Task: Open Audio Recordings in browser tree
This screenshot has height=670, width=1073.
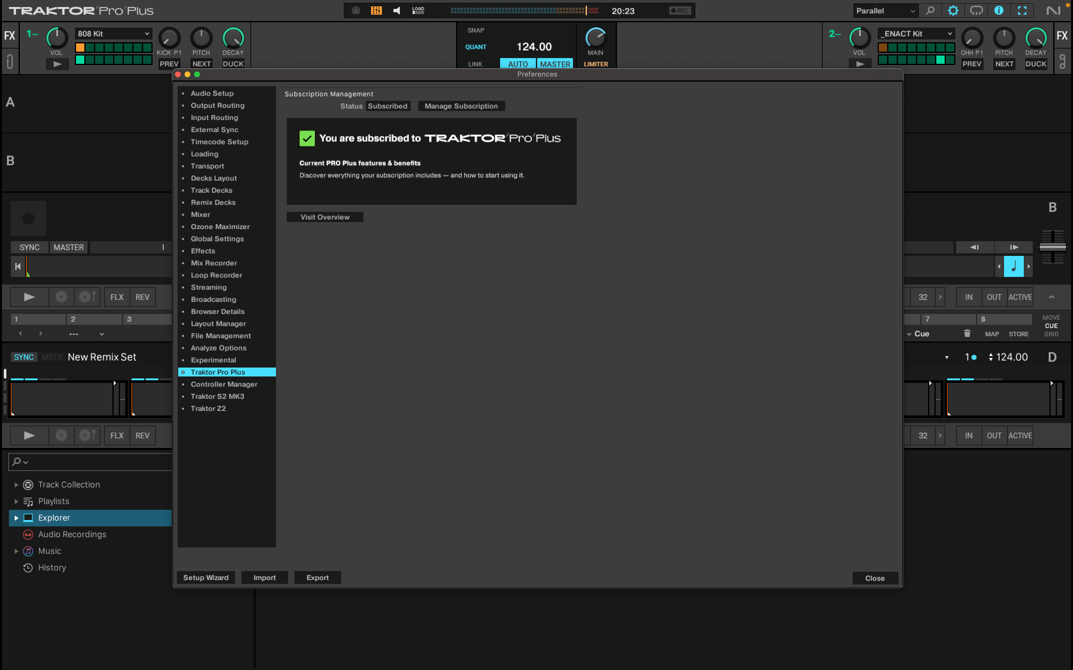Action: click(72, 534)
